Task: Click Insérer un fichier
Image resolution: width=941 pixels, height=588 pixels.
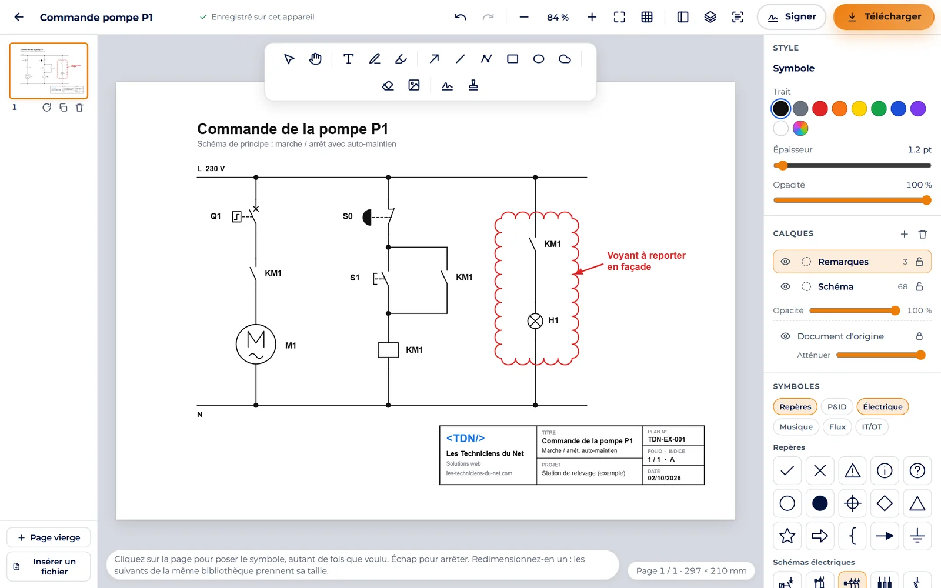Action: [x=48, y=566]
